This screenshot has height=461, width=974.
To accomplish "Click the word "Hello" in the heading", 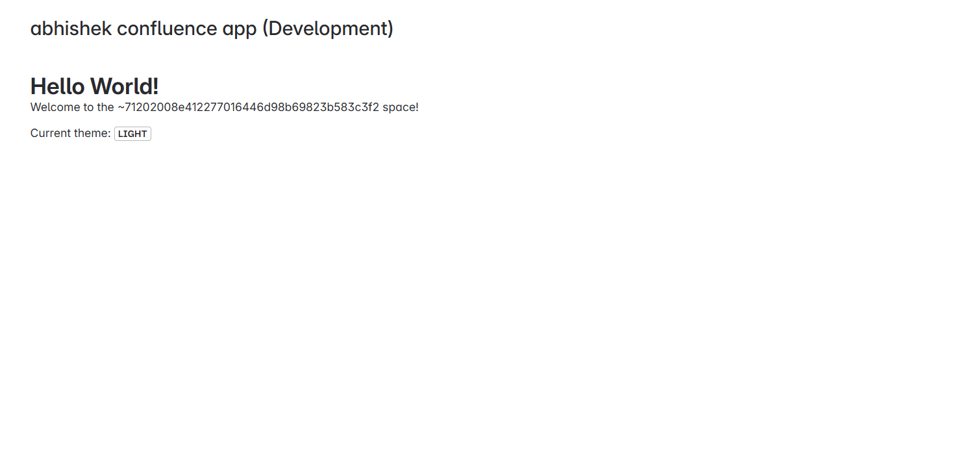I will (x=58, y=86).
